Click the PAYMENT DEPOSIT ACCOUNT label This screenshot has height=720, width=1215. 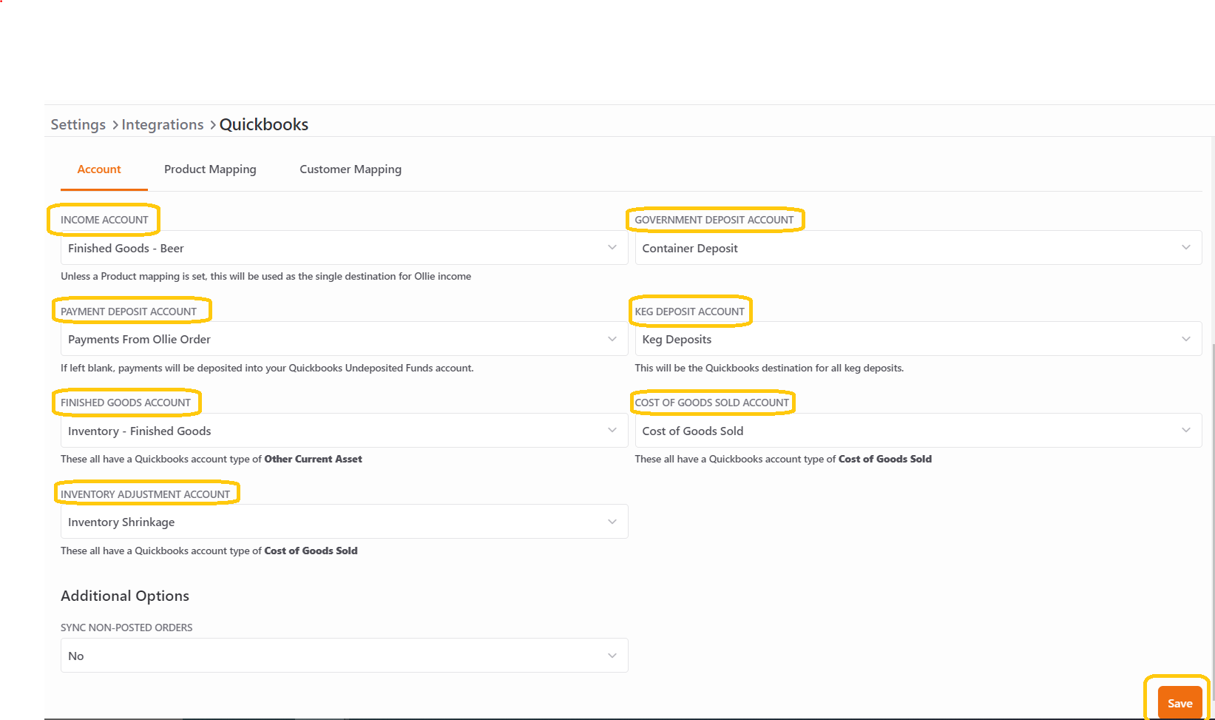coord(129,312)
